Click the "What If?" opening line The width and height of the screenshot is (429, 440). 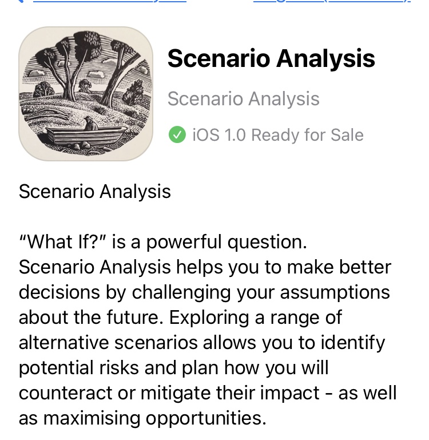(163, 242)
